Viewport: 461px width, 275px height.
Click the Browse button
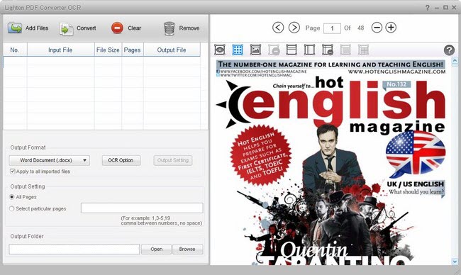(187, 249)
